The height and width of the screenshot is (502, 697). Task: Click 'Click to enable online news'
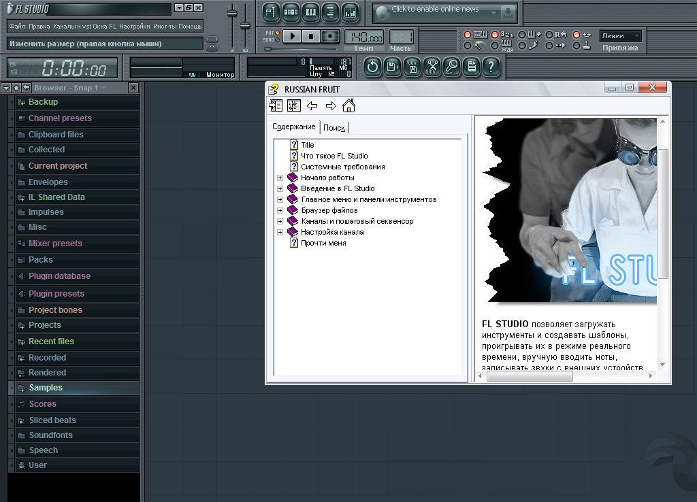click(x=435, y=10)
